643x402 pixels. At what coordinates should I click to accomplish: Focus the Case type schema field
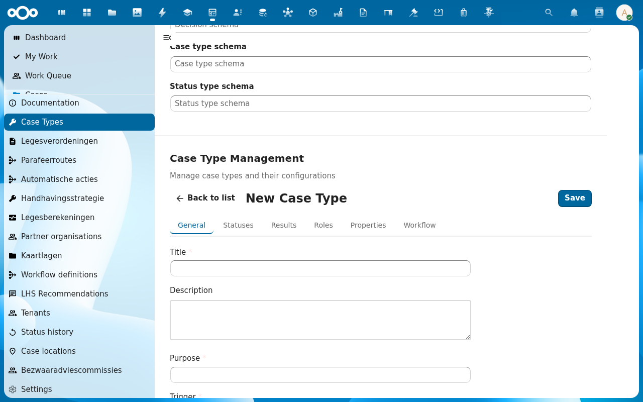coord(381,64)
